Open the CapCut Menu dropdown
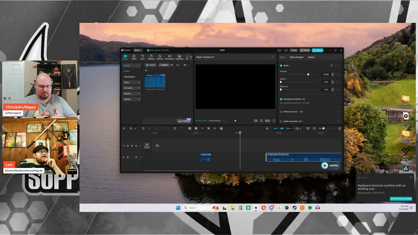418x235 pixels. pos(138,50)
